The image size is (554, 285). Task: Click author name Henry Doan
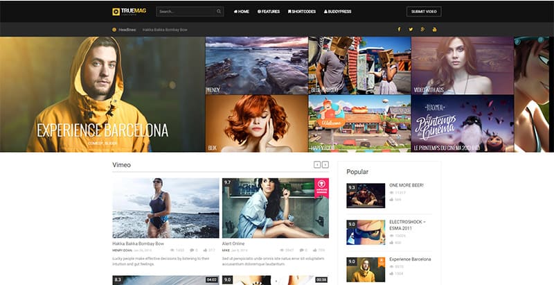point(123,250)
